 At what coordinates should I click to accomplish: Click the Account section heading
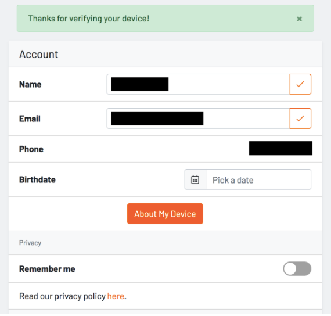(x=39, y=54)
